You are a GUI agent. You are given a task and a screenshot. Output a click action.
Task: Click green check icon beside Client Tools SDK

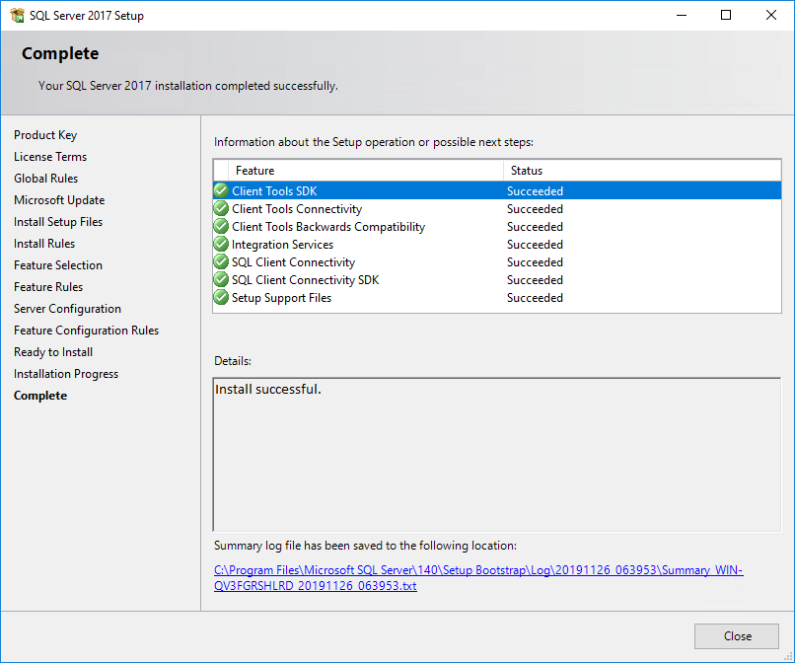click(x=221, y=190)
